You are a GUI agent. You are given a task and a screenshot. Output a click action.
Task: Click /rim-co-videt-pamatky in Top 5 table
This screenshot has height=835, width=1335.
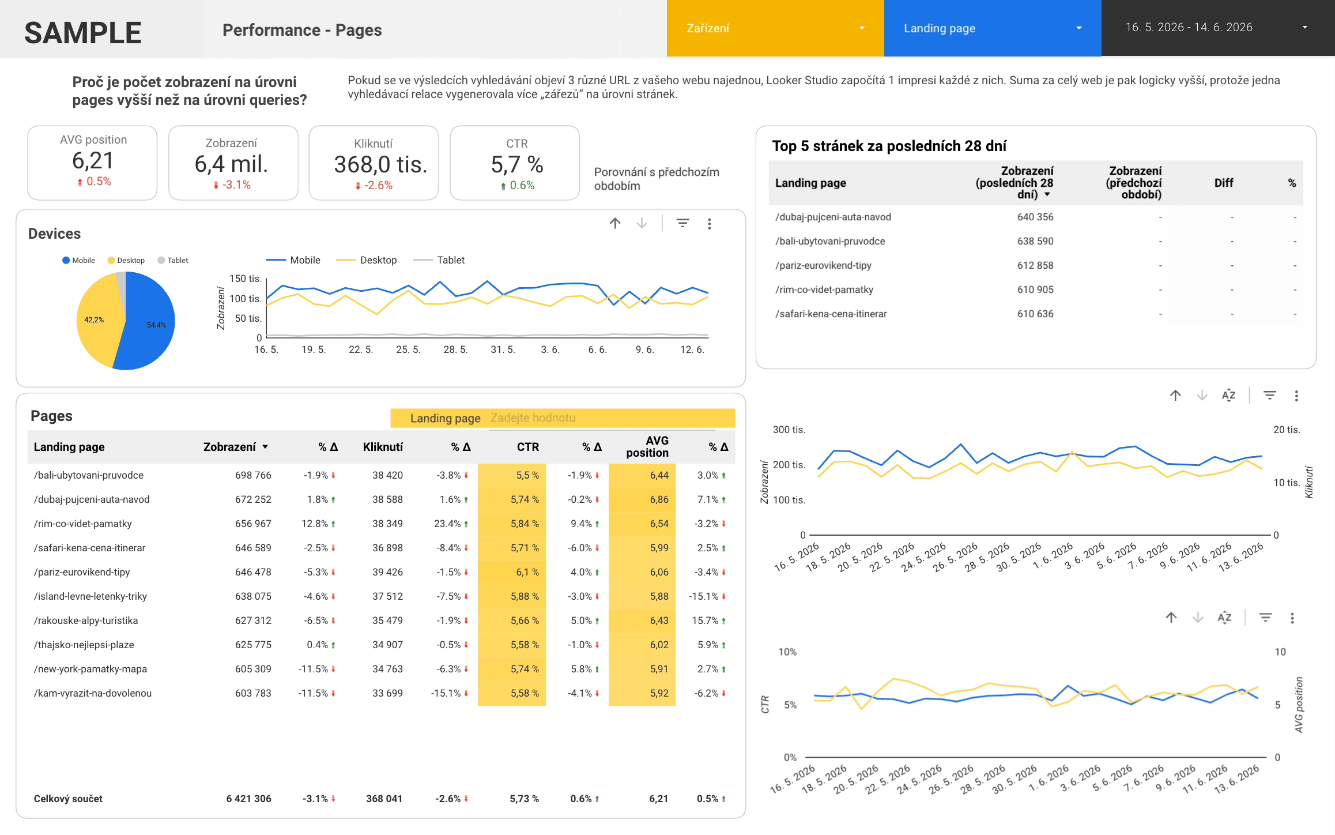pos(824,289)
